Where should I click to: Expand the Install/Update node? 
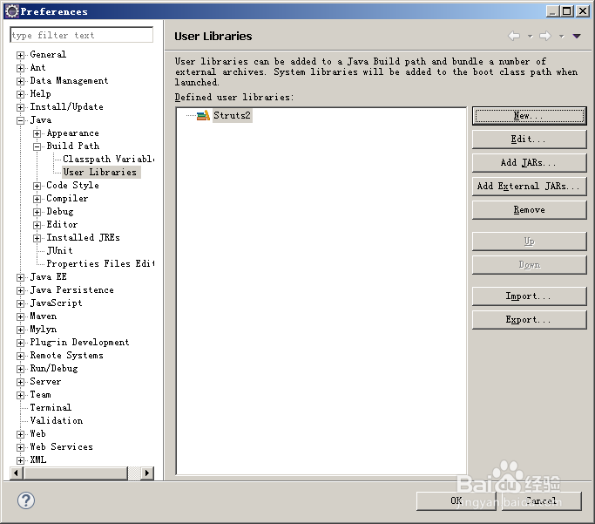click(x=21, y=108)
